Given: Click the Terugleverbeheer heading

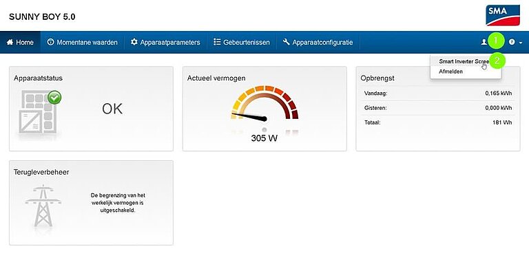Looking at the screenshot, I should [x=41, y=172].
